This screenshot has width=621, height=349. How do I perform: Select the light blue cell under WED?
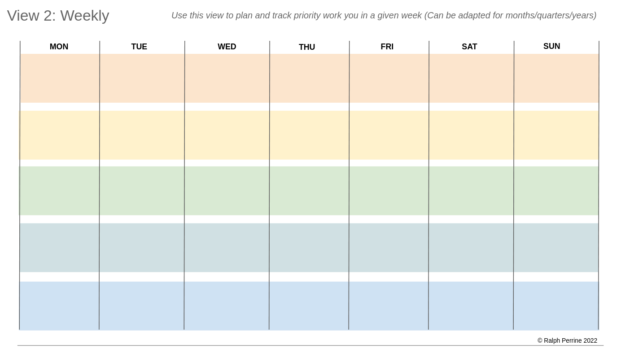227,306
